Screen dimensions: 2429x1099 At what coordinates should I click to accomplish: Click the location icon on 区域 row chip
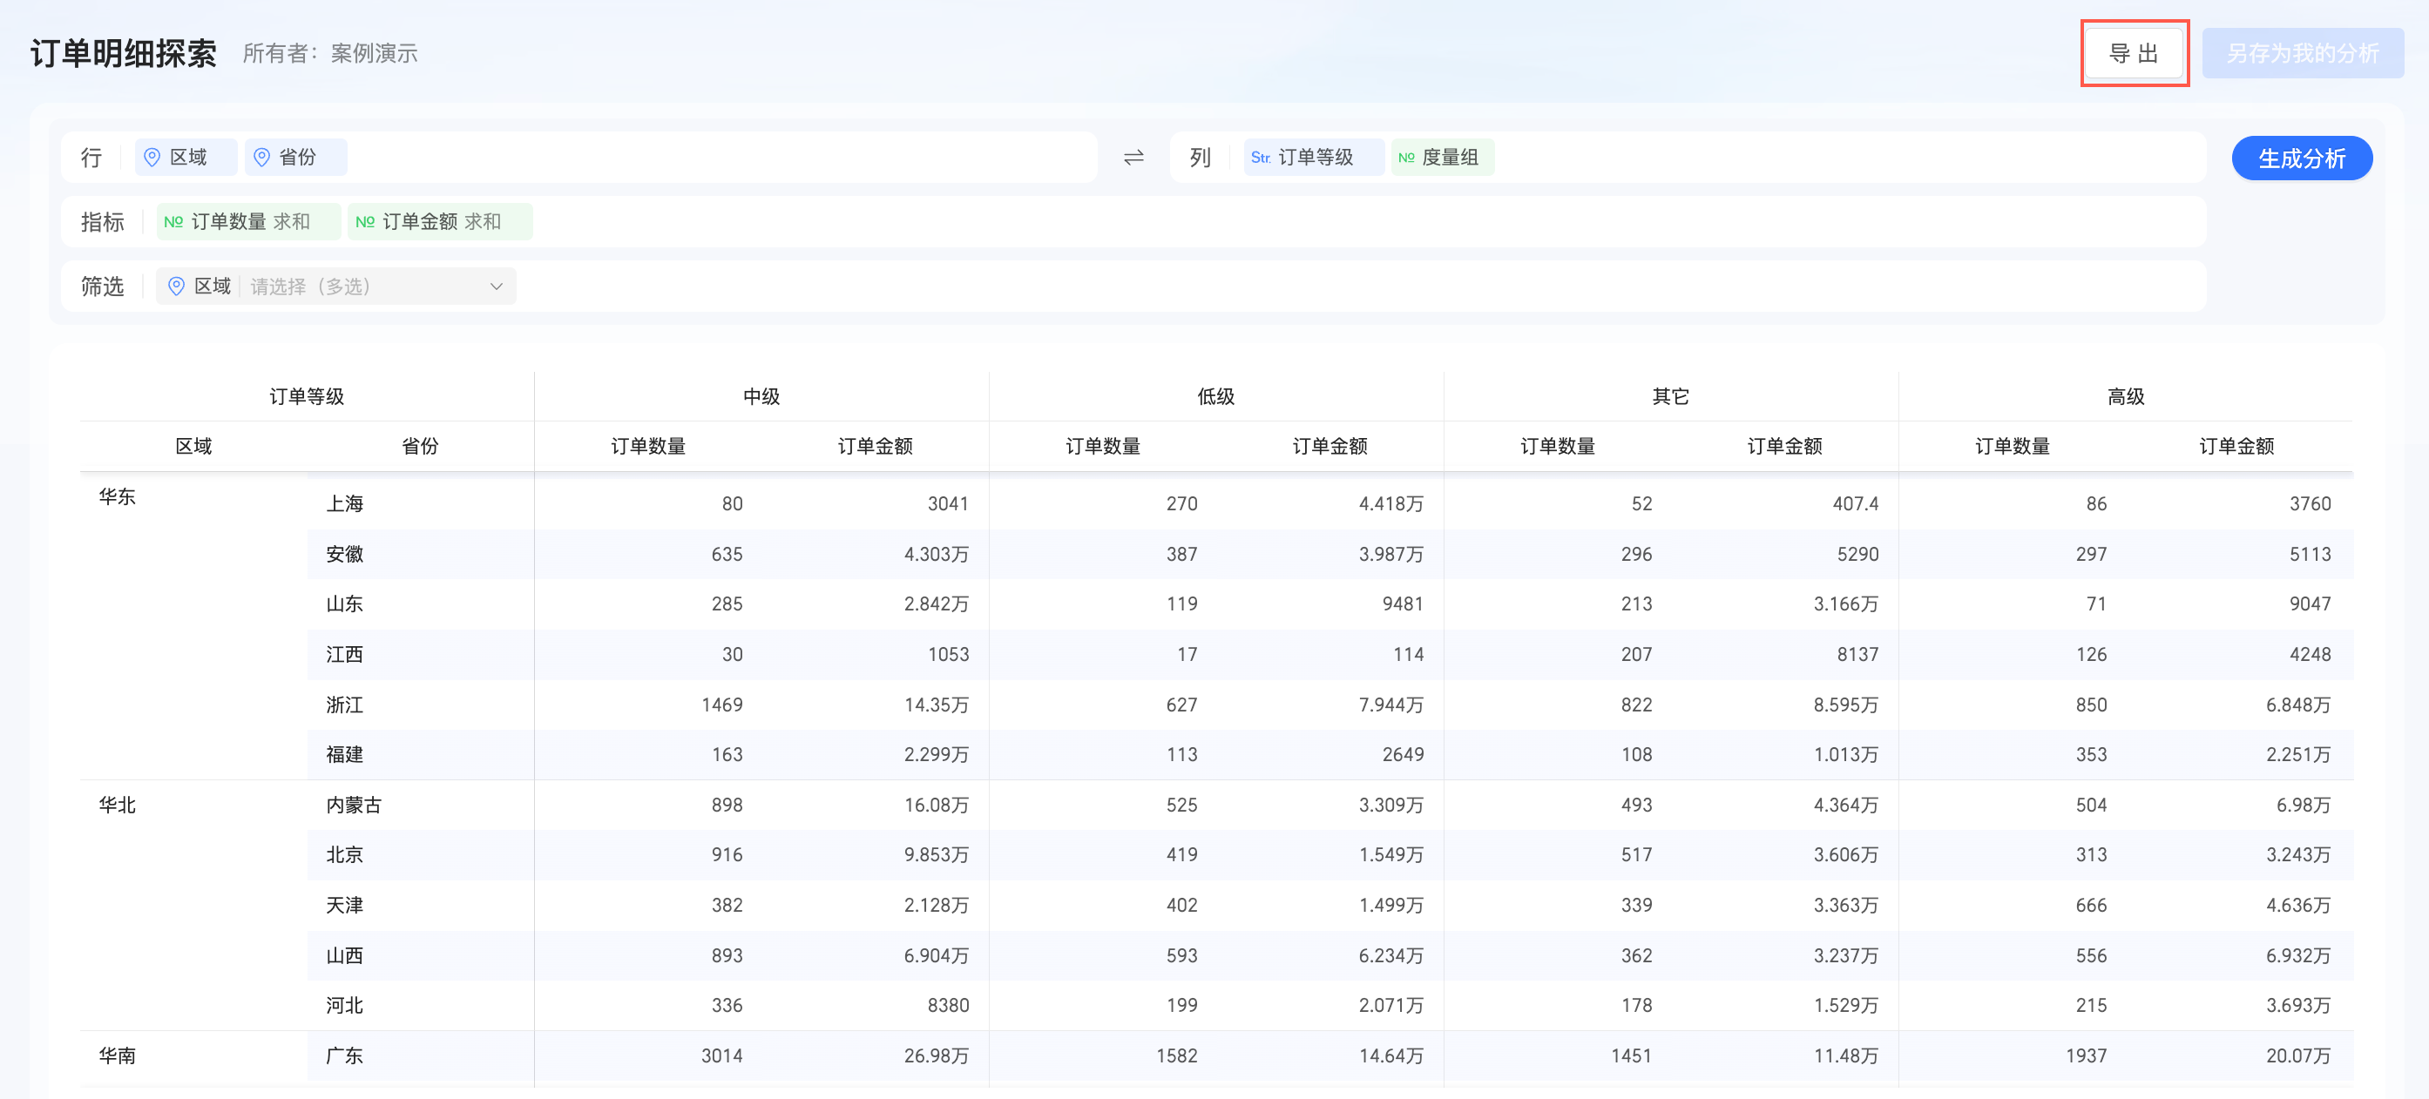(152, 158)
